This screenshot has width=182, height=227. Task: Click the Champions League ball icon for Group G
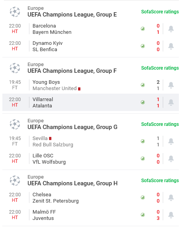pyautogui.click(x=15, y=124)
